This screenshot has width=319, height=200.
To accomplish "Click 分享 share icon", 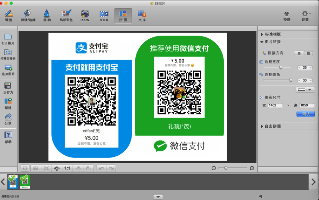I will [x=8, y=119].
